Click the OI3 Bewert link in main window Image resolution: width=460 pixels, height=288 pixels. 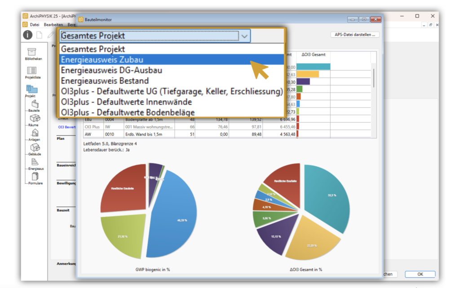coord(66,127)
